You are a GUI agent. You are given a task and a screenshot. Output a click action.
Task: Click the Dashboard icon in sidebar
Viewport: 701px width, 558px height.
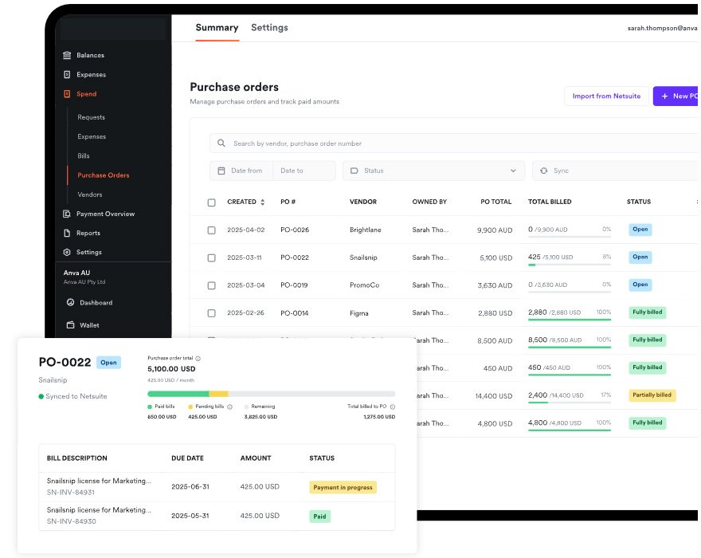coord(70,303)
